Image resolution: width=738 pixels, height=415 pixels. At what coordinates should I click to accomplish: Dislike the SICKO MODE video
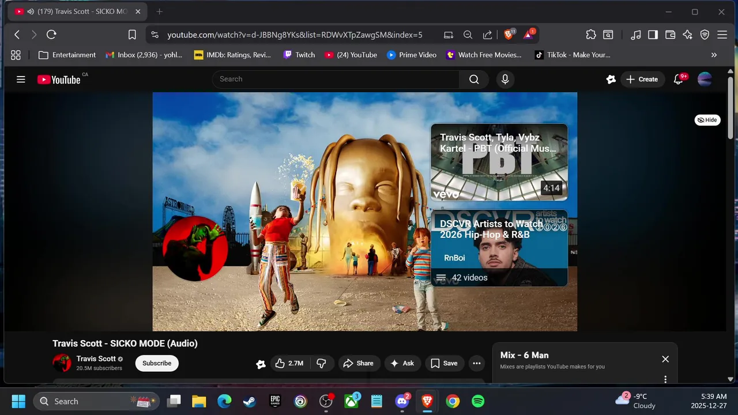[322, 363]
